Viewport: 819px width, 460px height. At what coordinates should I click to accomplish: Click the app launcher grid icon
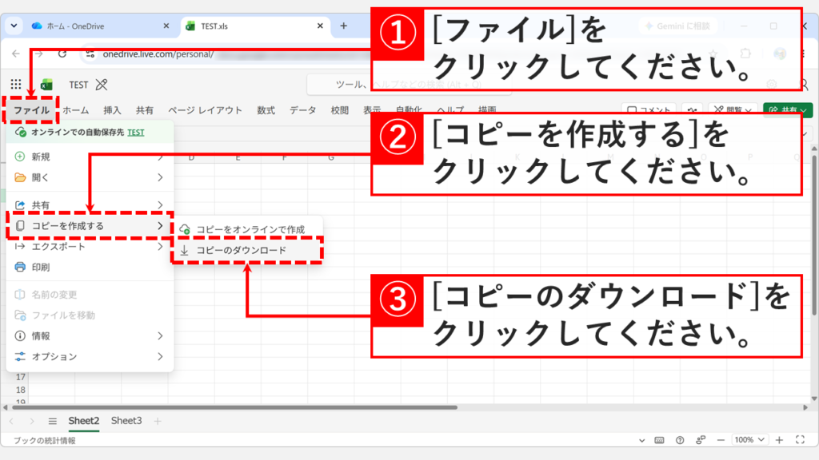(x=16, y=84)
